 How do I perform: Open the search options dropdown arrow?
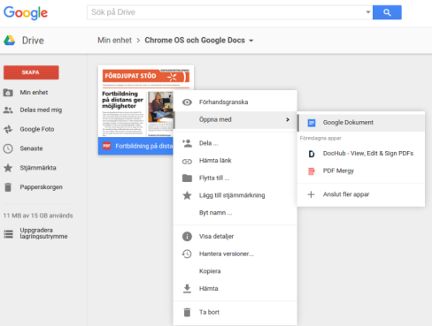tap(368, 12)
